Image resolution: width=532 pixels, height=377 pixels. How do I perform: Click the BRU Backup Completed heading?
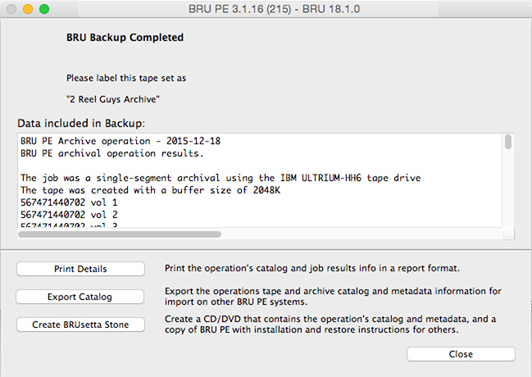click(x=125, y=38)
